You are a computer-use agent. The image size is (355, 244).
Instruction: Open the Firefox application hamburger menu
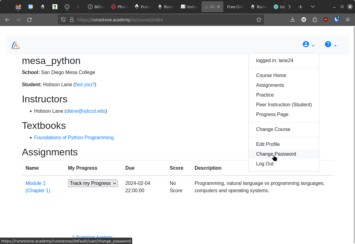coord(347,19)
